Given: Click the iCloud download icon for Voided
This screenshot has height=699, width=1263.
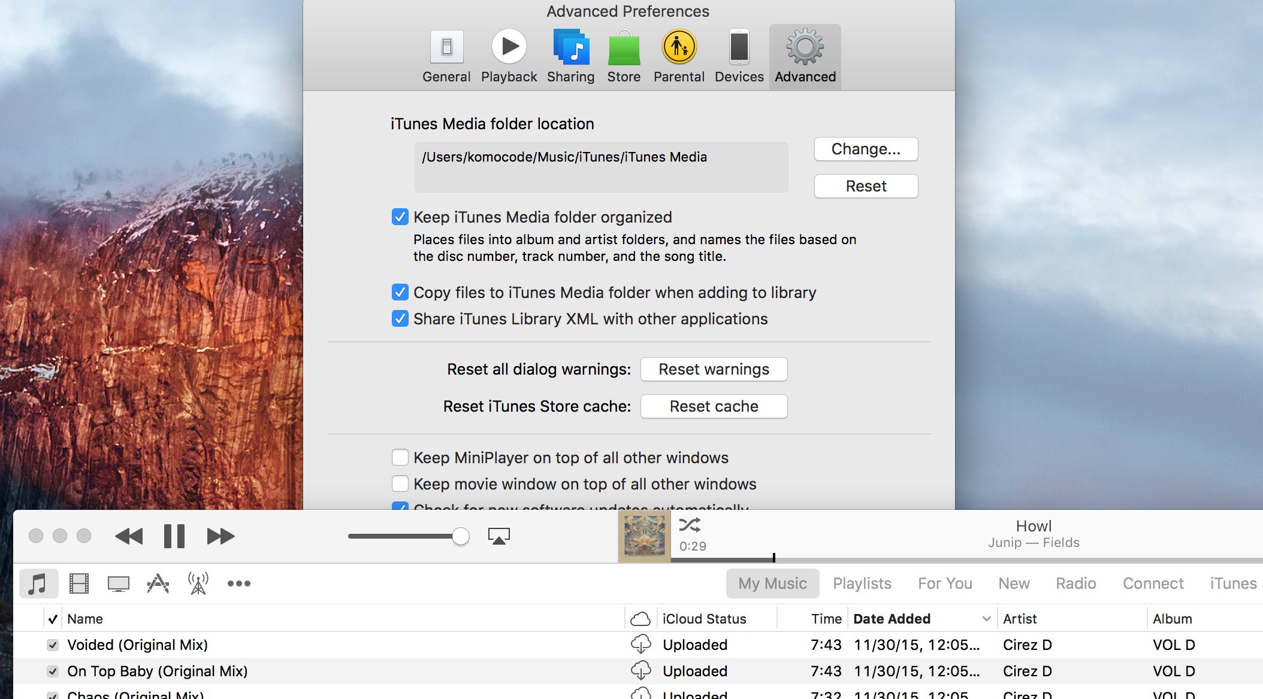Looking at the screenshot, I should (x=640, y=645).
